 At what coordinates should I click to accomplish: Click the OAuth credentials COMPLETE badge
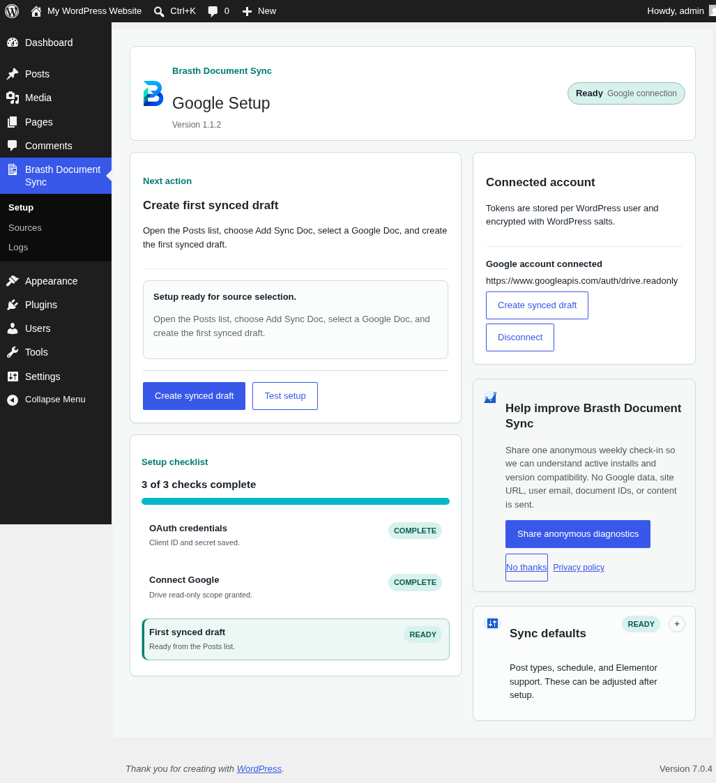[x=415, y=531]
